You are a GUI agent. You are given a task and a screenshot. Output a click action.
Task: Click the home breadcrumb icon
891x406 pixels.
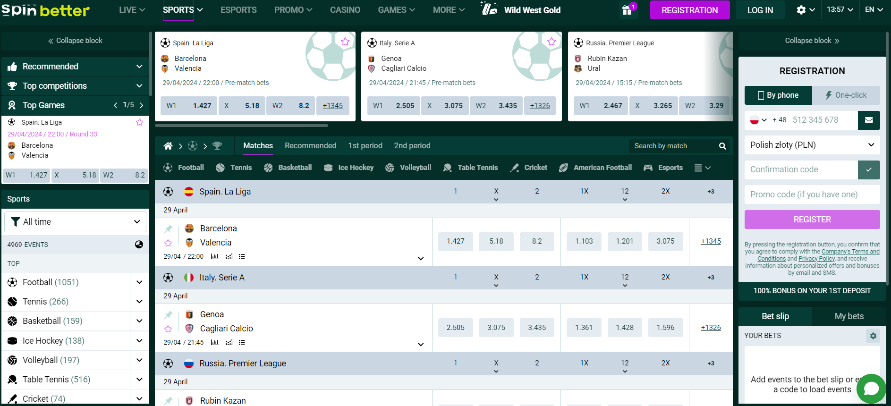(x=168, y=146)
